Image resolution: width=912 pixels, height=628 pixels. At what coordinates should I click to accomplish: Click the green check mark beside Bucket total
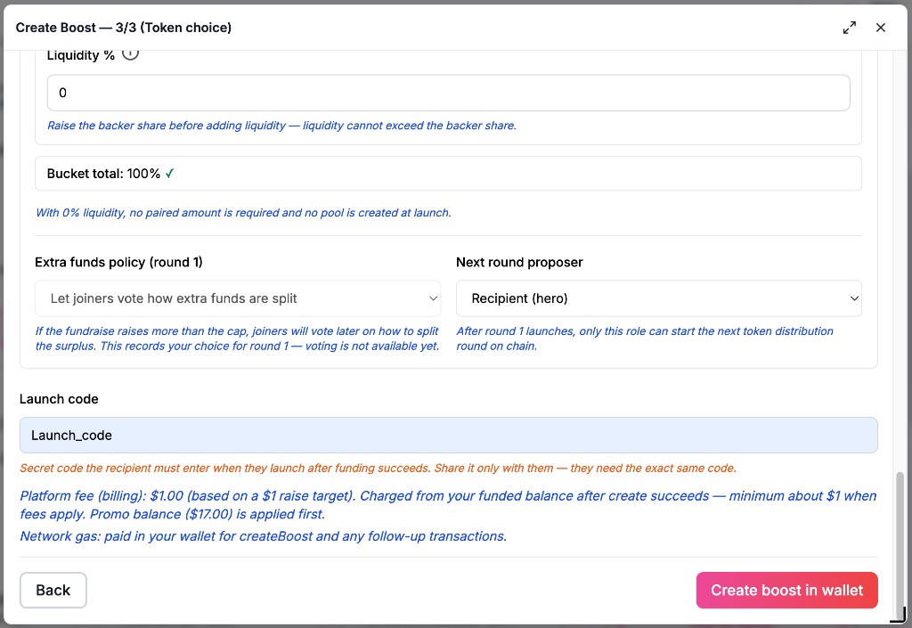click(x=169, y=174)
